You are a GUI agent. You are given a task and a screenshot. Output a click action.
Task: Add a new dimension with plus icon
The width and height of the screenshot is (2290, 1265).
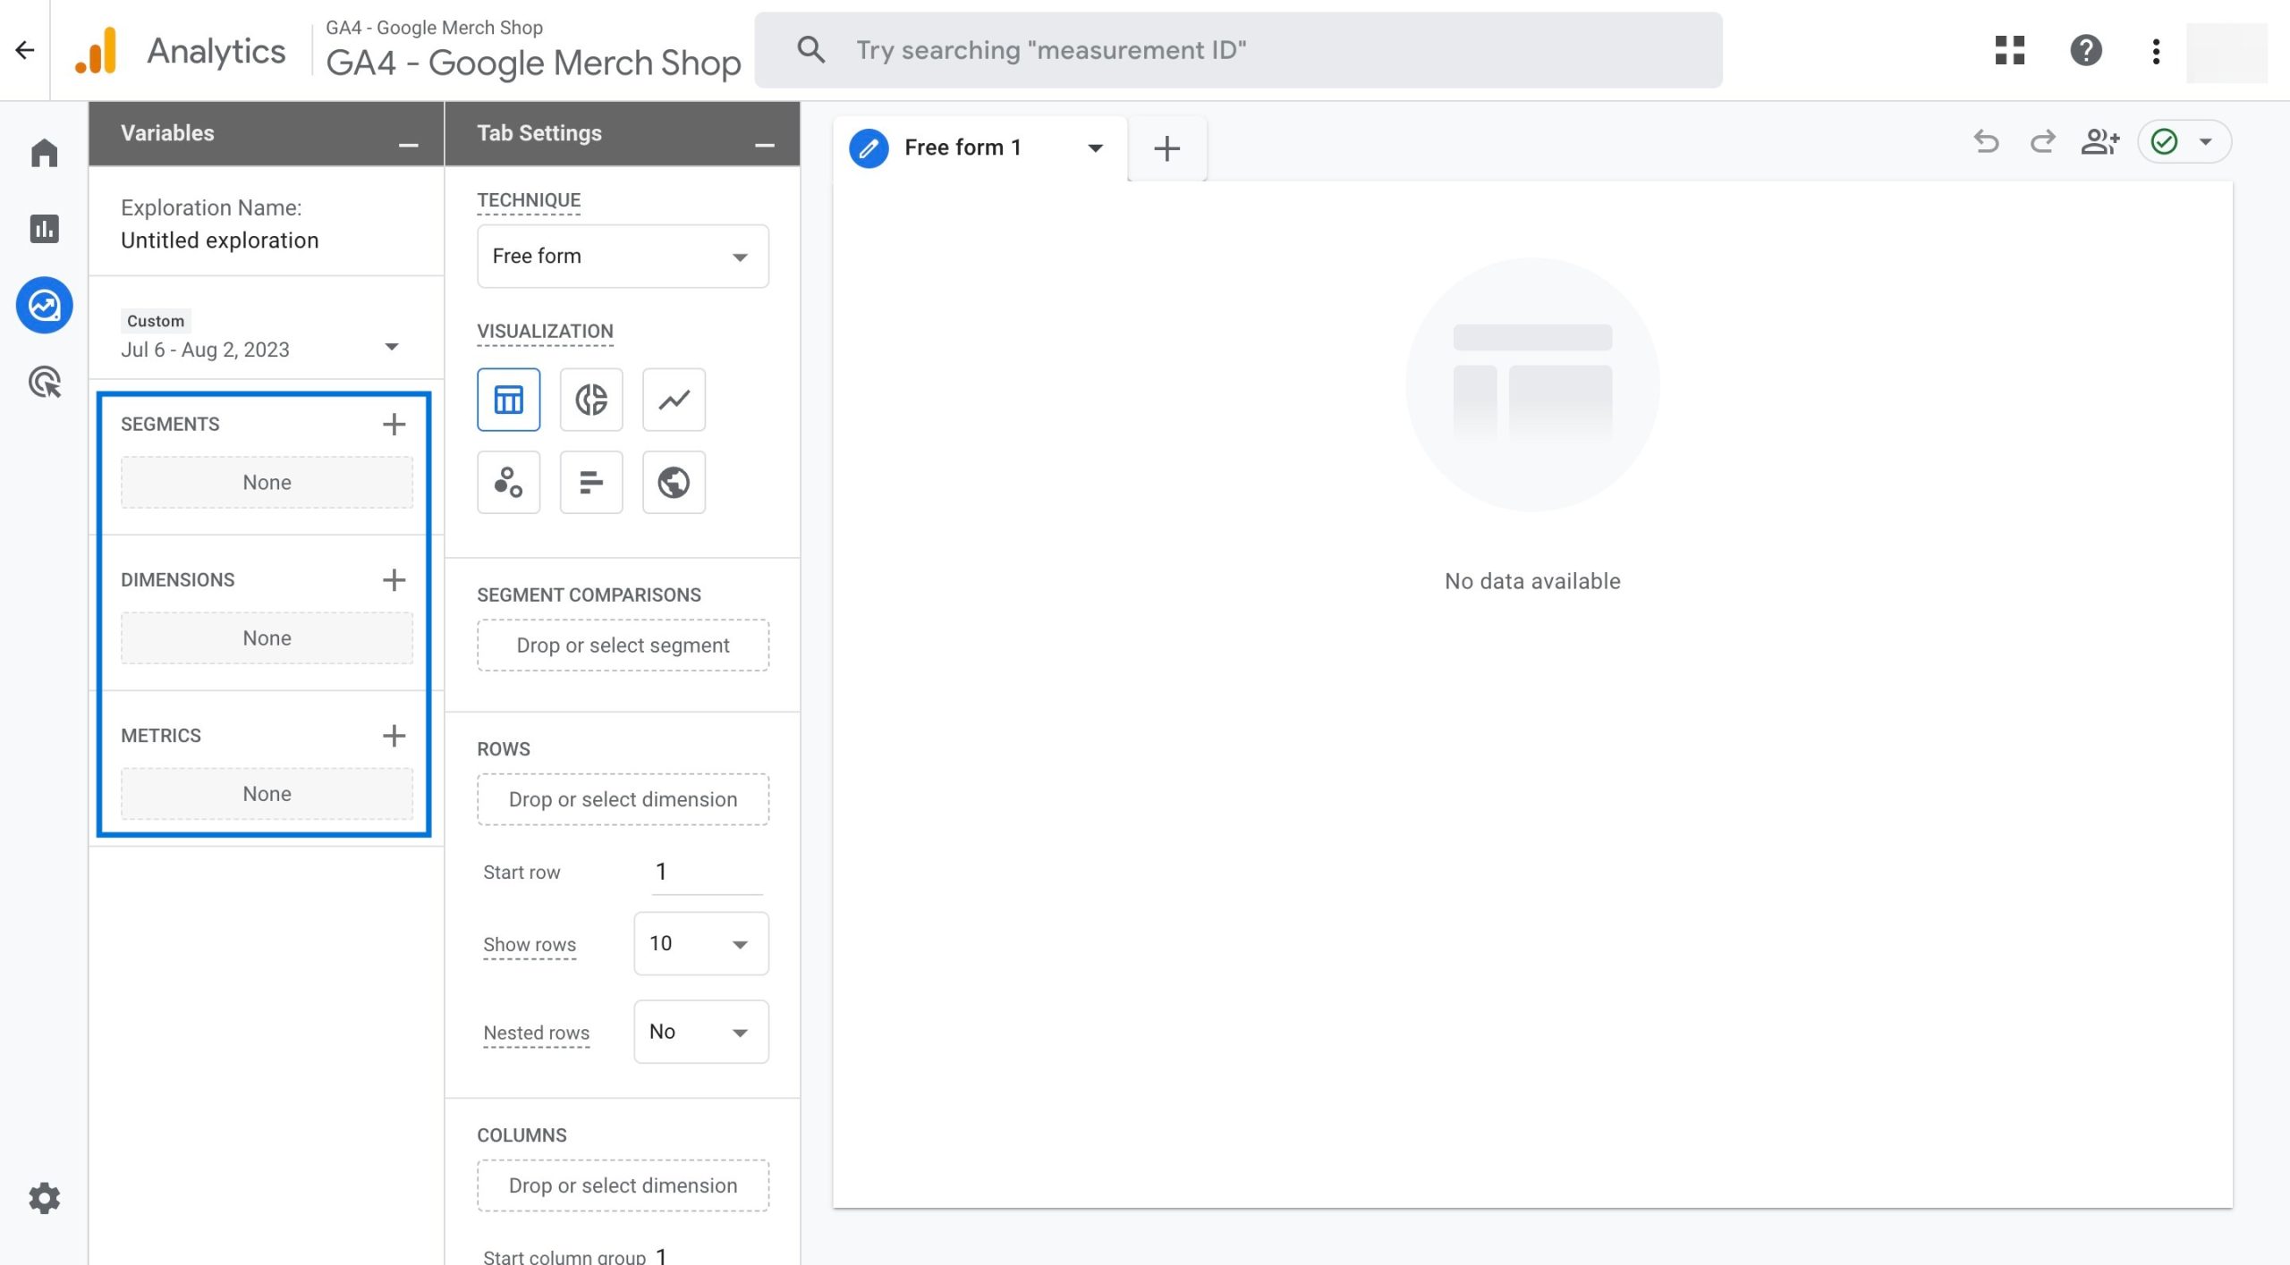pyautogui.click(x=394, y=579)
